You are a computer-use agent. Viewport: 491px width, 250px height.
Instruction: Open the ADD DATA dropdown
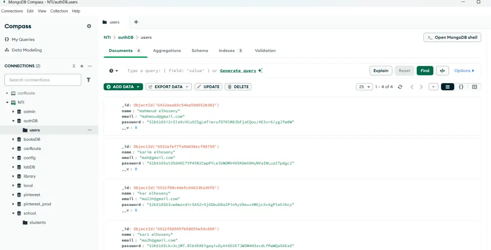coord(123,87)
